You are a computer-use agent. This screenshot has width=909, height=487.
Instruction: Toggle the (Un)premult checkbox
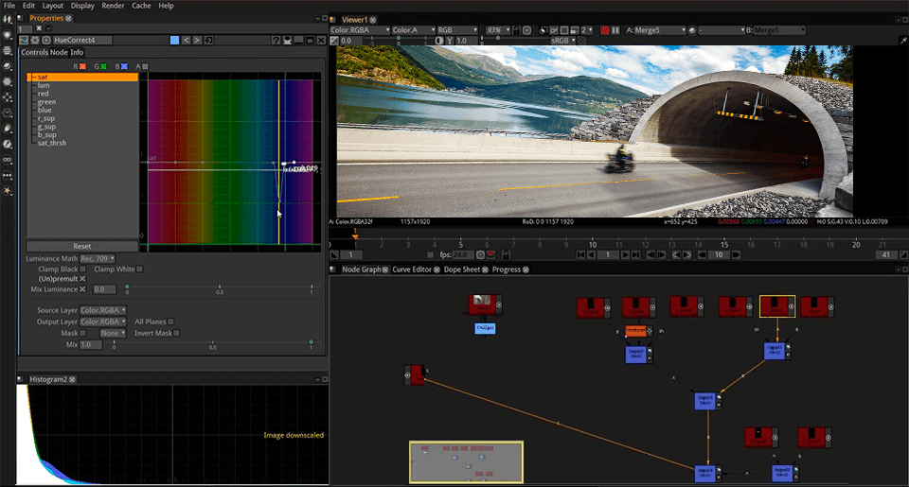coord(83,279)
